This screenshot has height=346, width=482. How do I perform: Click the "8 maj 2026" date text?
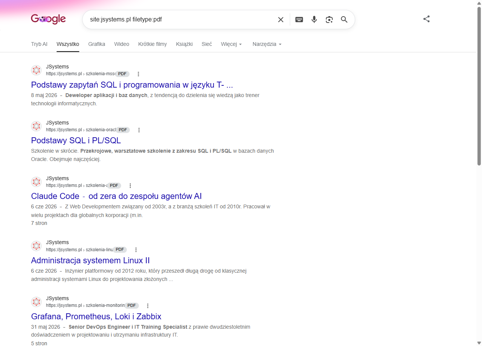pyautogui.click(x=44, y=95)
